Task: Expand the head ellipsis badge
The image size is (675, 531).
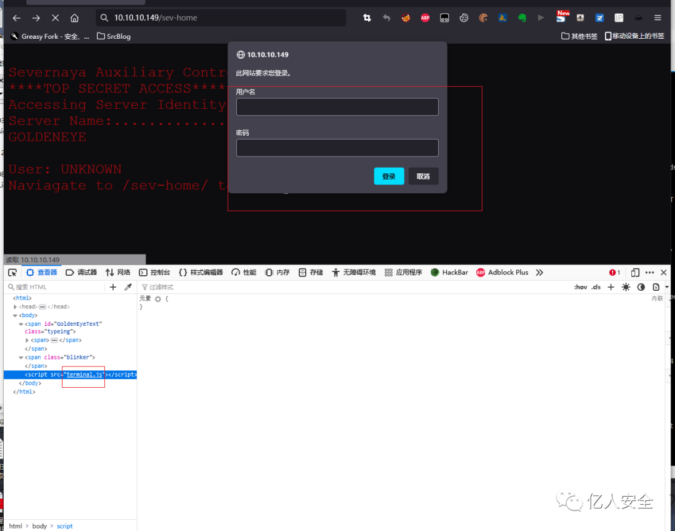Action: (x=42, y=307)
